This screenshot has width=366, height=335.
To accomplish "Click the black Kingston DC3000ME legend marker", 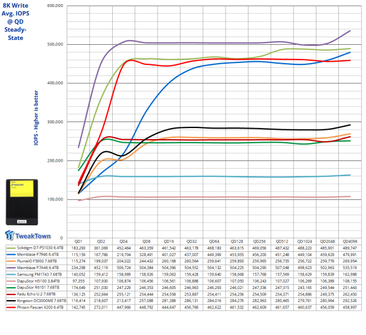I will tap(11, 301).
